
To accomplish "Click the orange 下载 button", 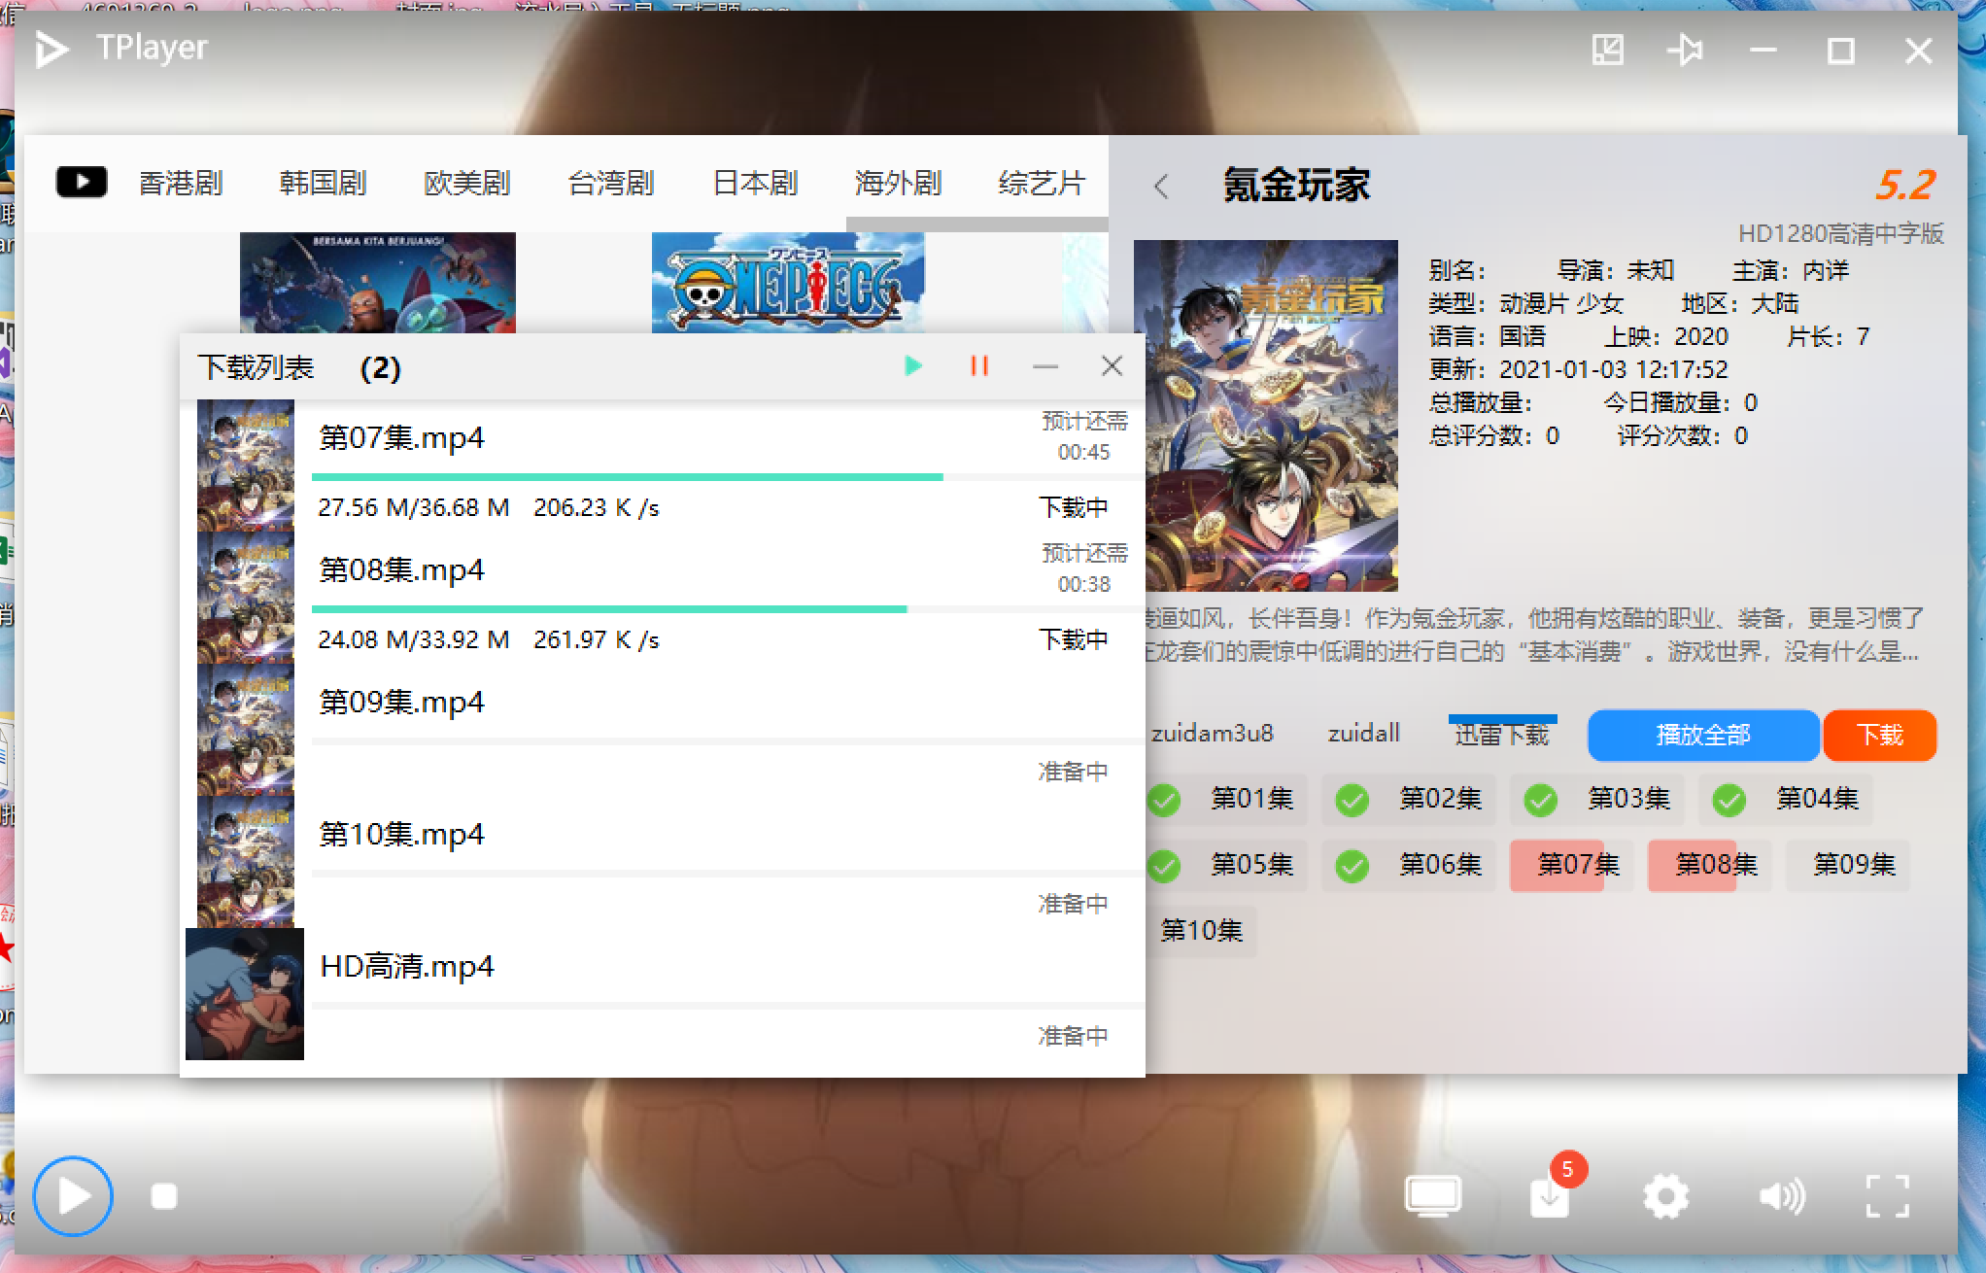I will (x=1879, y=735).
